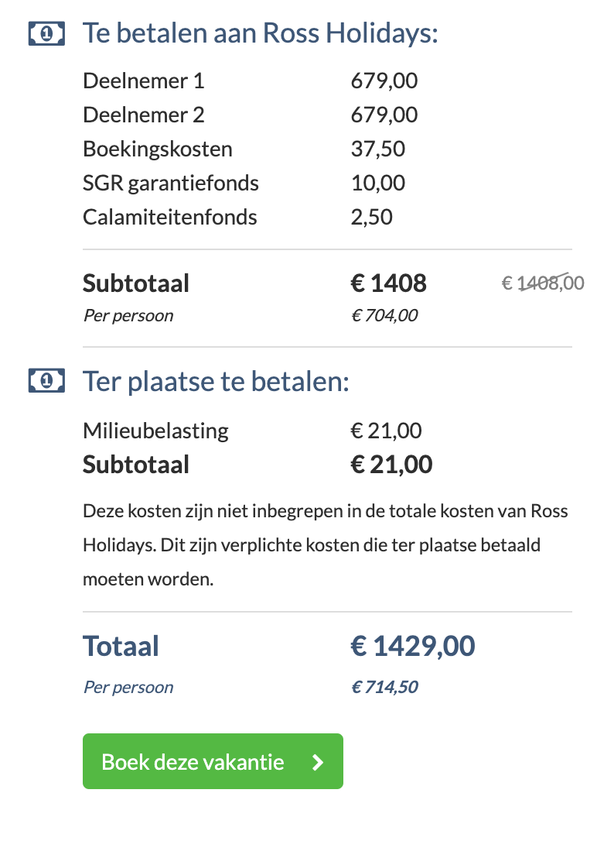This screenshot has width=597, height=841.
Task: Click the banknote icon beside Te betalen aan Ross Holidays
Action: [x=46, y=34]
